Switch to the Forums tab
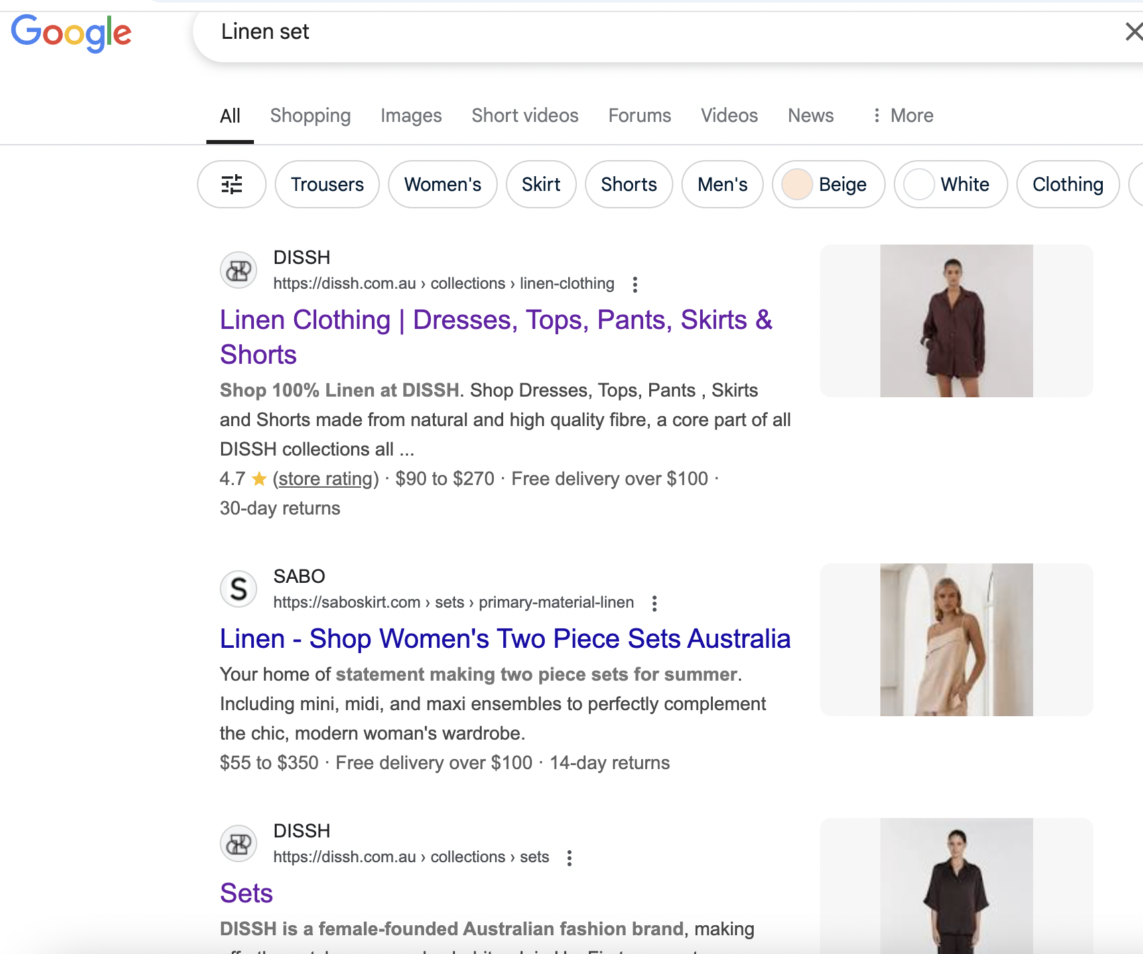 pyautogui.click(x=640, y=115)
